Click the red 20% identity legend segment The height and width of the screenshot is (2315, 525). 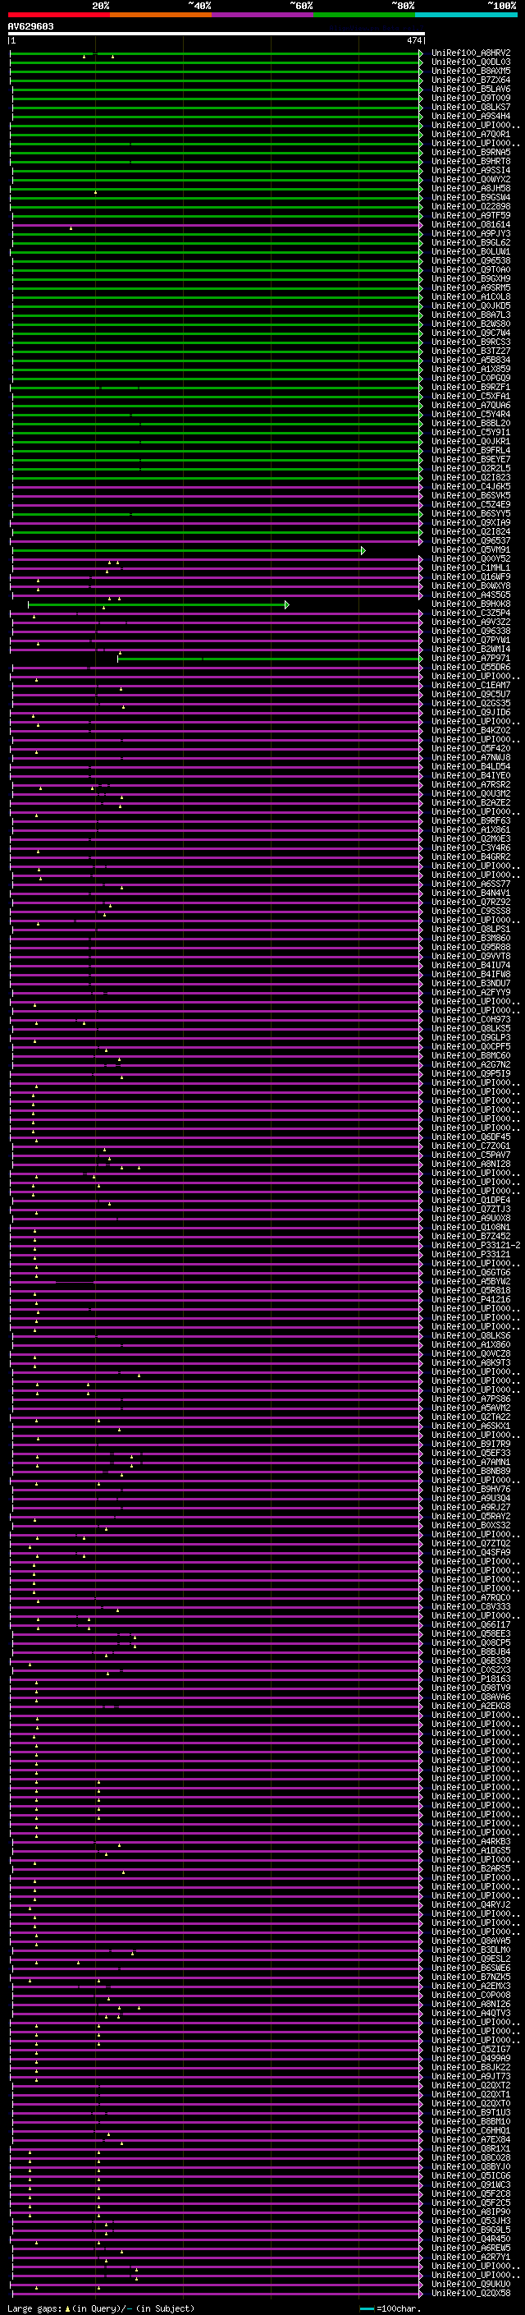click(59, 15)
